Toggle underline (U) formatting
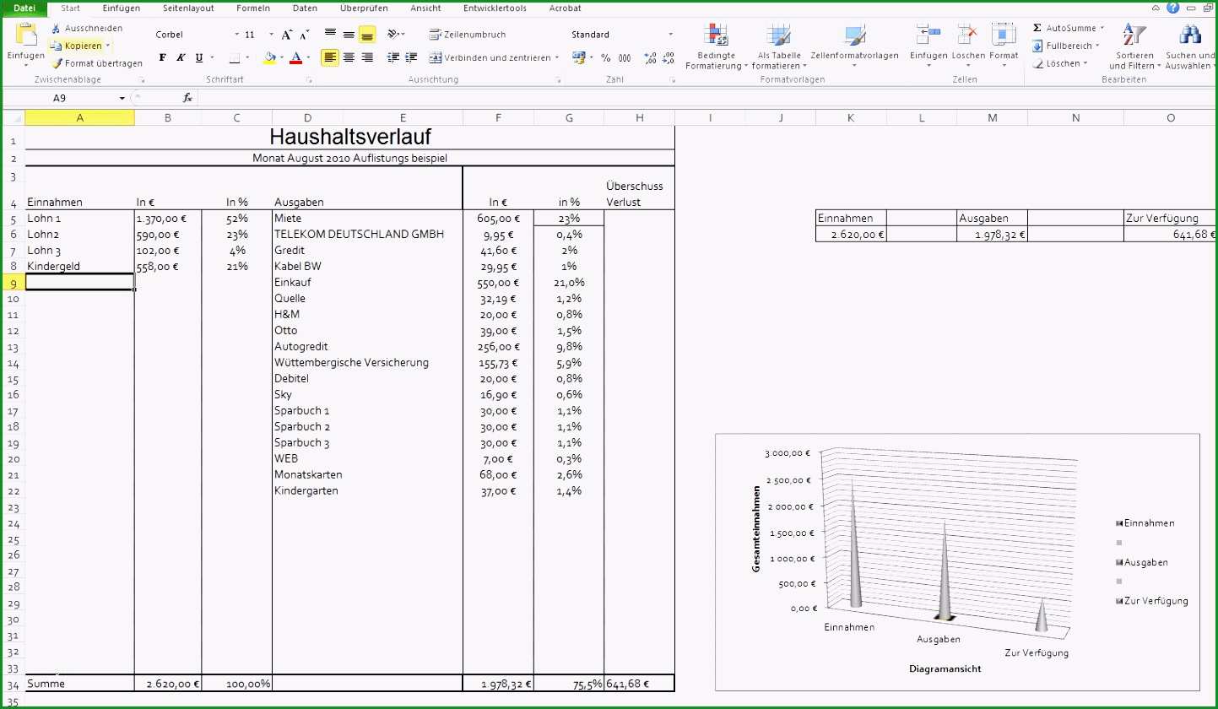Image resolution: width=1218 pixels, height=709 pixels. 199,57
